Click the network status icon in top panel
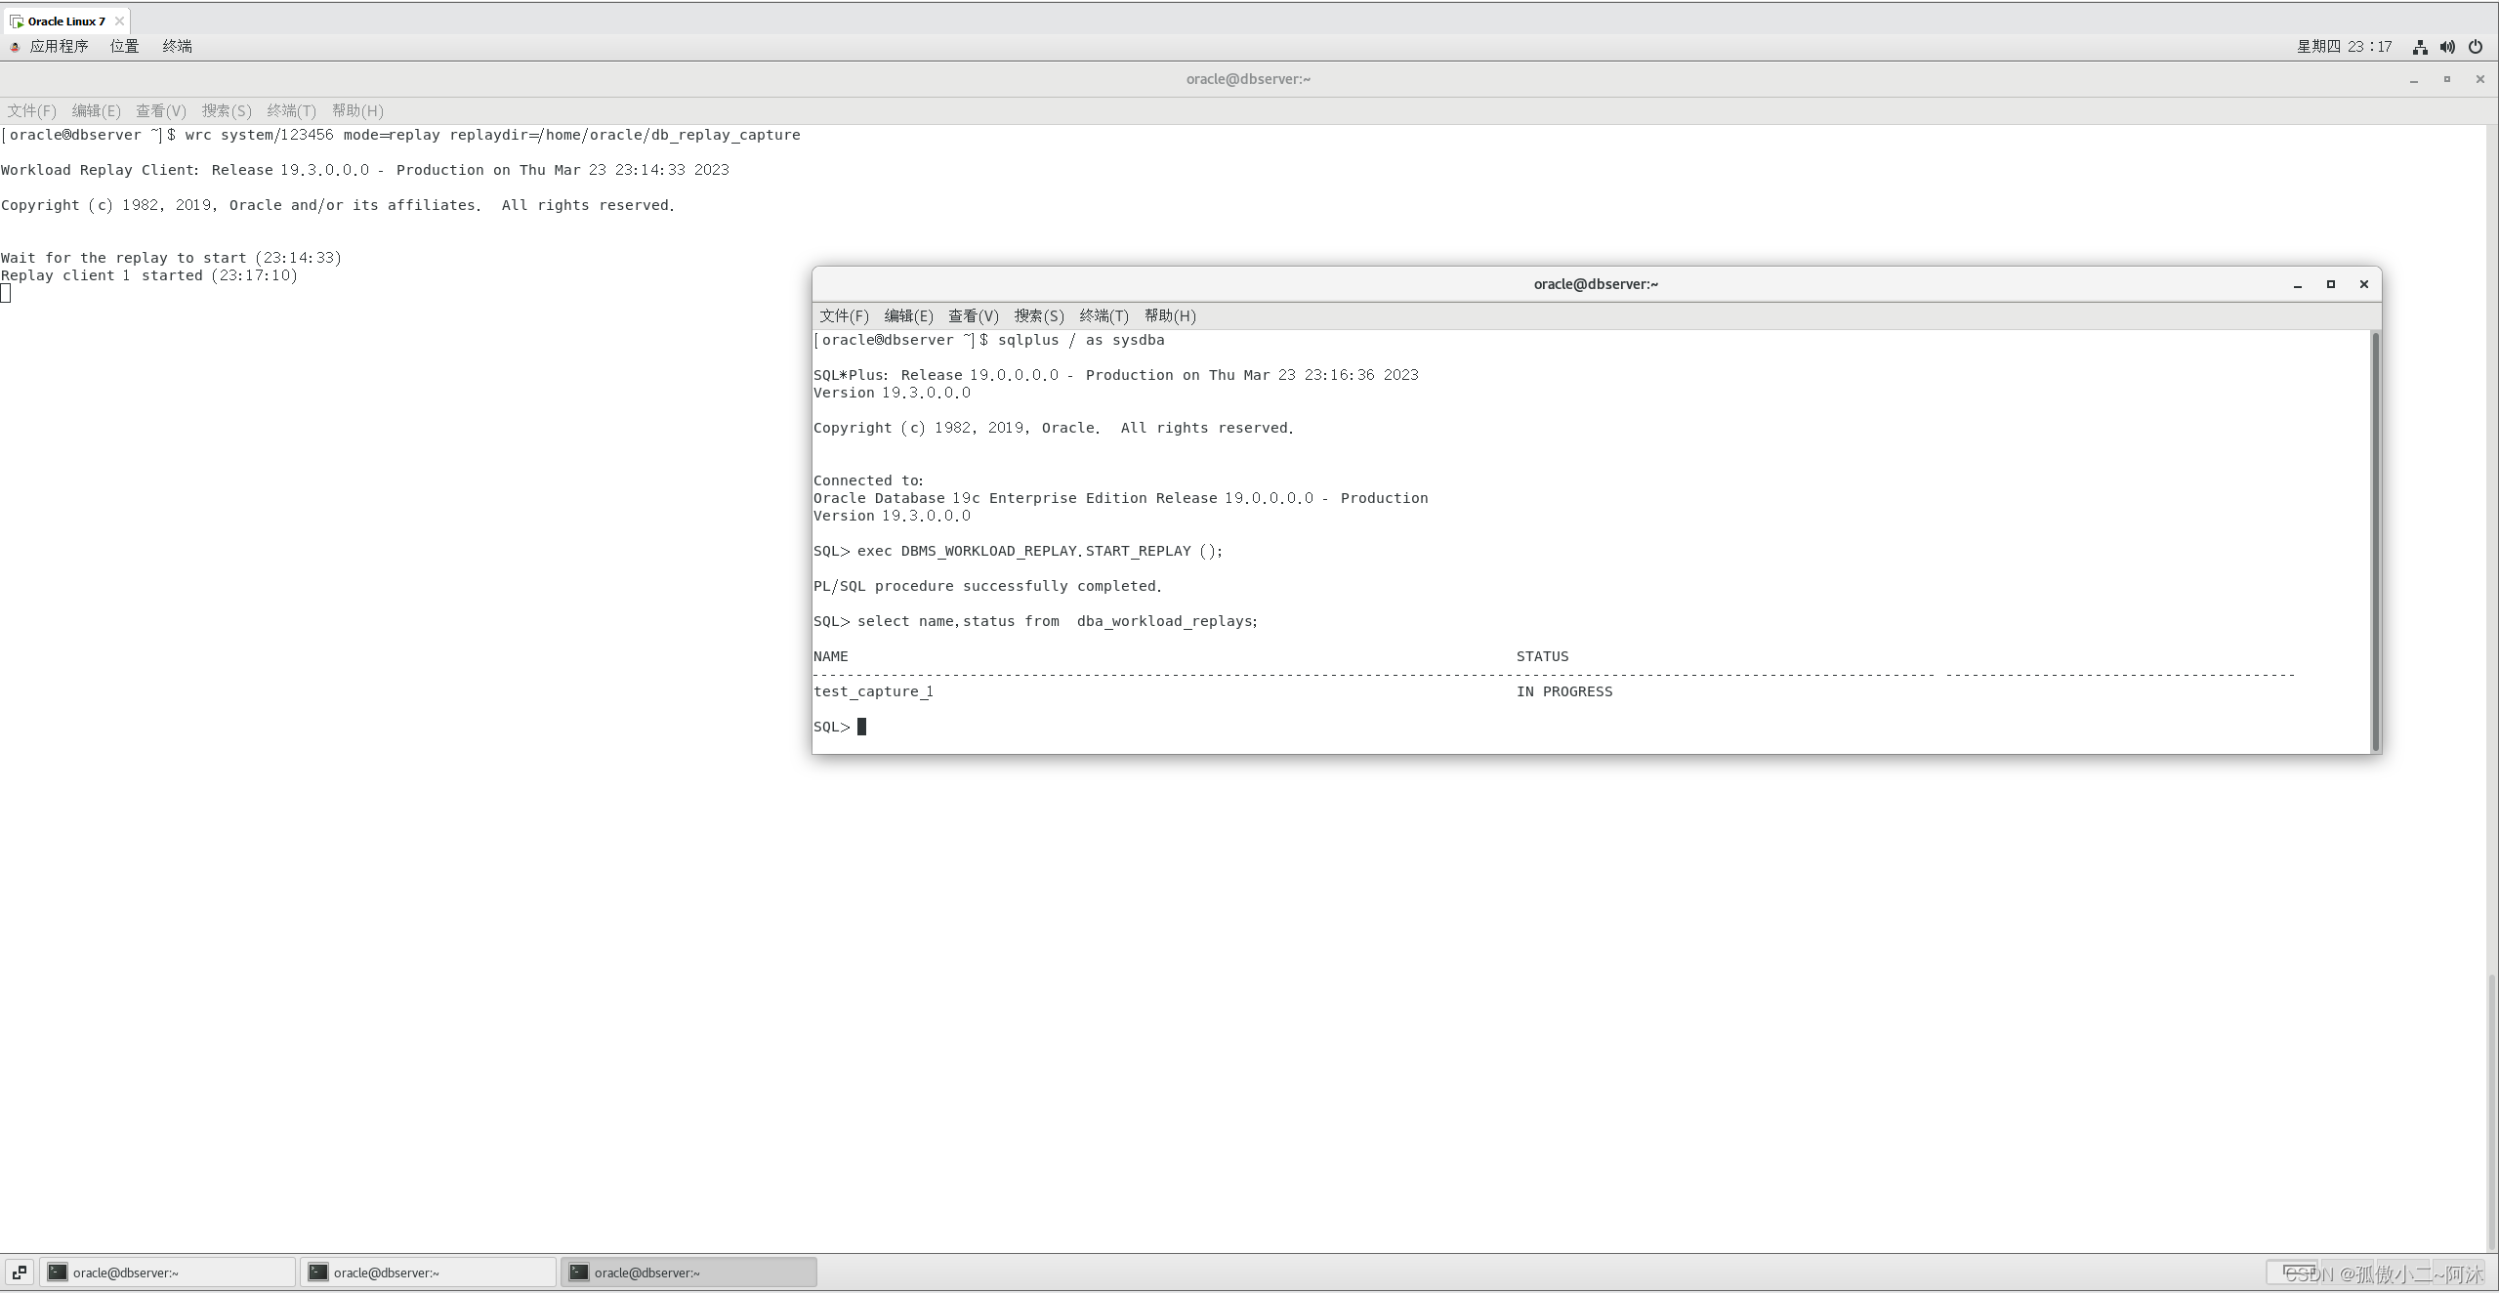The height and width of the screenshot is (1293, 2499). click(2420, 47)
